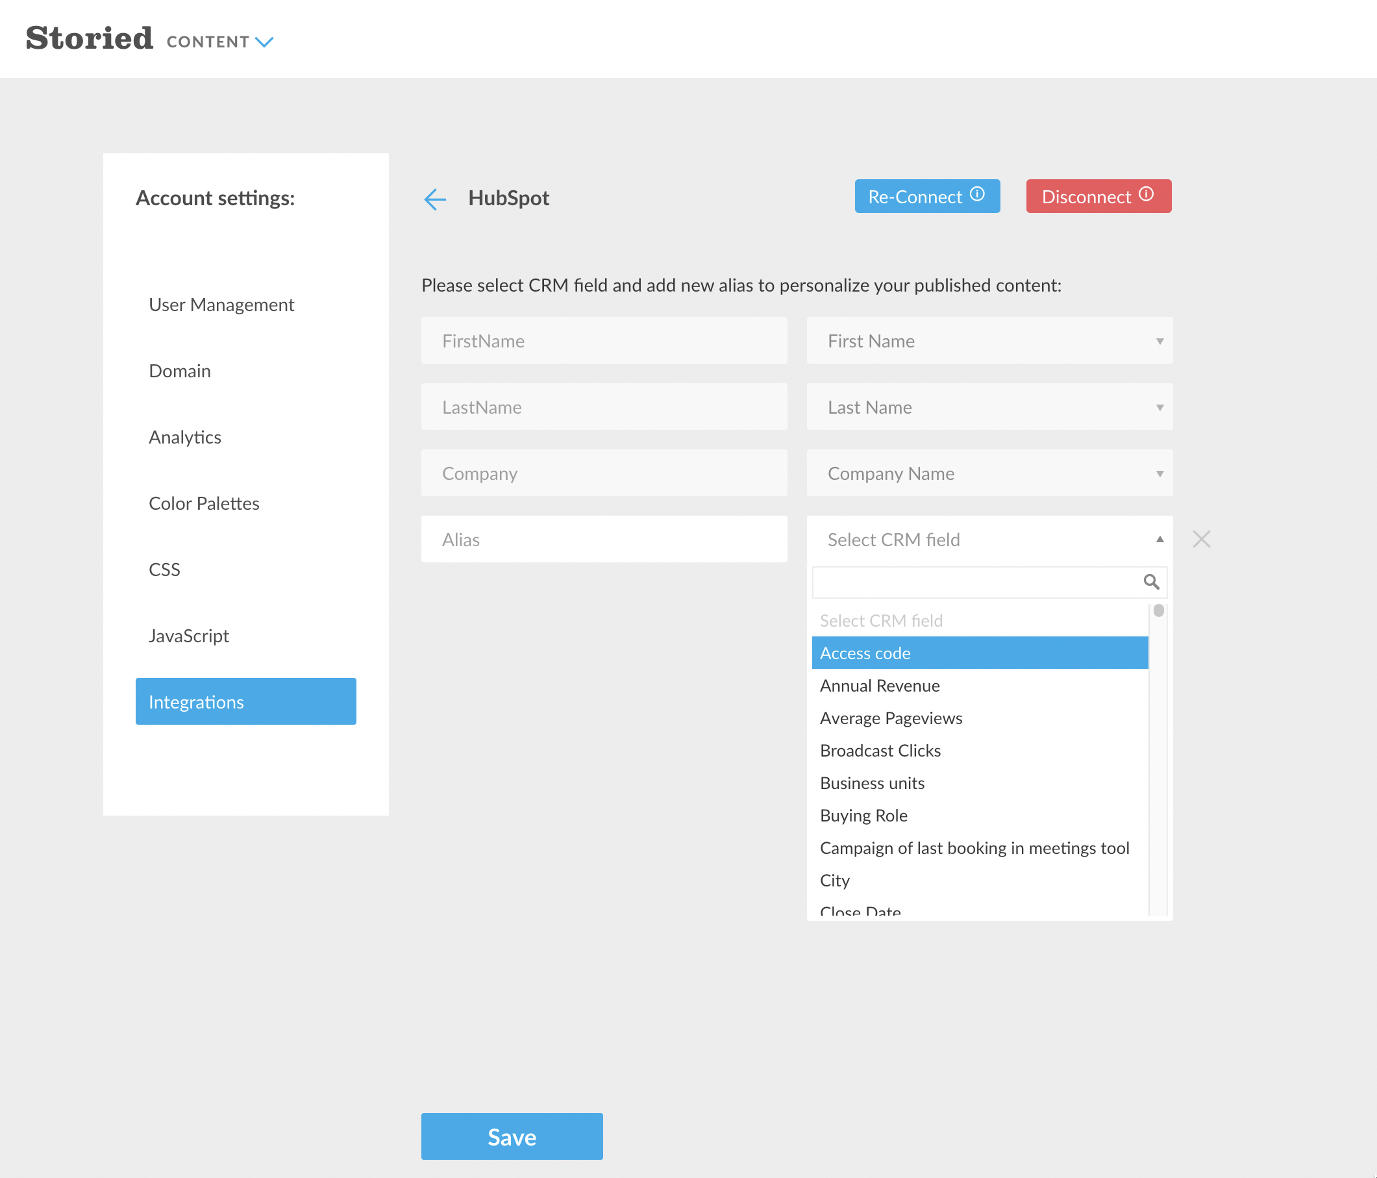The width and height of the screenshot is (1377, 1178).
Task: Click the magnifier icon in dropdown search
Action: 1151,583
